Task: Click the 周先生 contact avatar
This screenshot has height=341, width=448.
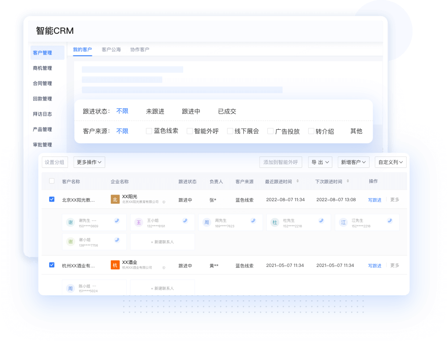Action: [206, 222]
